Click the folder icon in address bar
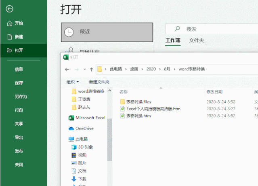Screen dimensions: 258x186 (x=100, y=69)
